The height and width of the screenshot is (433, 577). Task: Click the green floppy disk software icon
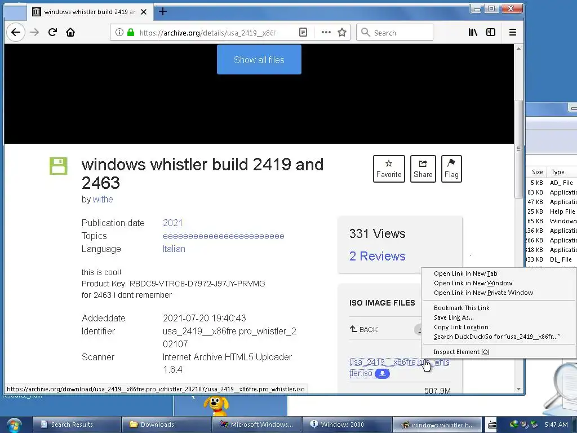click(x=59, y=166)
